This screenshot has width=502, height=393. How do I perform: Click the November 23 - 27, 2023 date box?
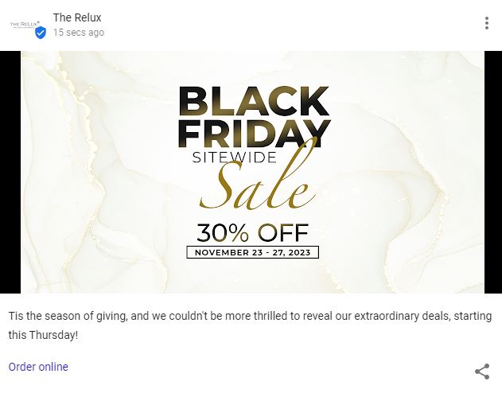[x=252, y=253]
